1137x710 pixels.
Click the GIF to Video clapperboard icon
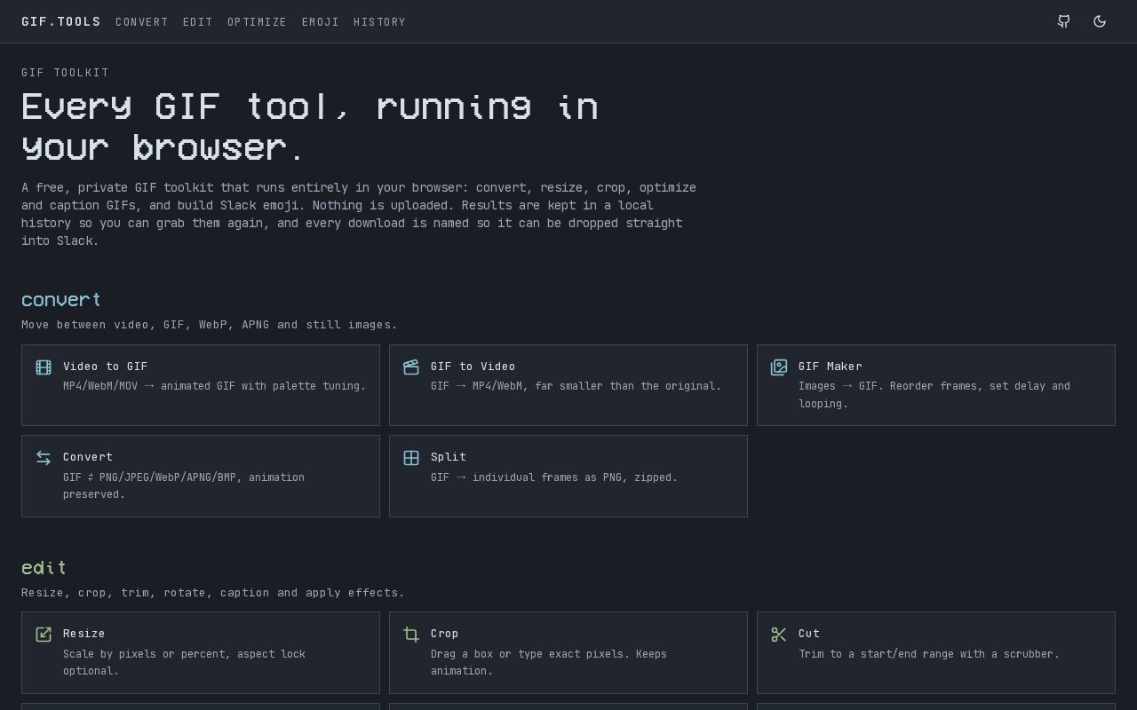click(x=411, y=367)
